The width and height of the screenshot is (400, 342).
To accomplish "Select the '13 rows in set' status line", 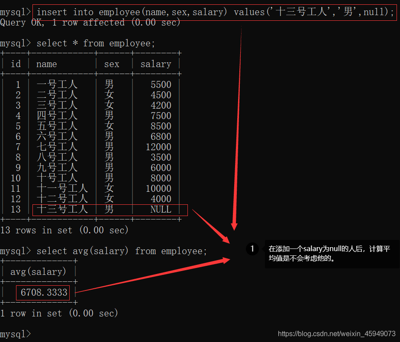I will 64,230.
